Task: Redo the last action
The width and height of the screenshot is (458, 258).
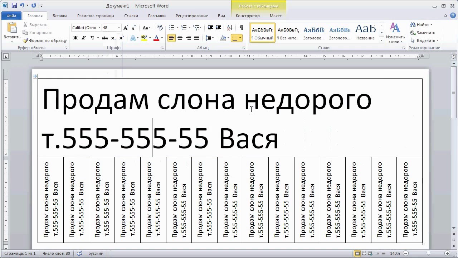Action: tap(34, 6)
